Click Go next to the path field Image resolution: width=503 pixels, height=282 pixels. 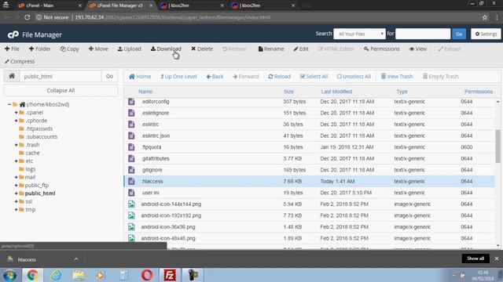[x=109, y=76]
